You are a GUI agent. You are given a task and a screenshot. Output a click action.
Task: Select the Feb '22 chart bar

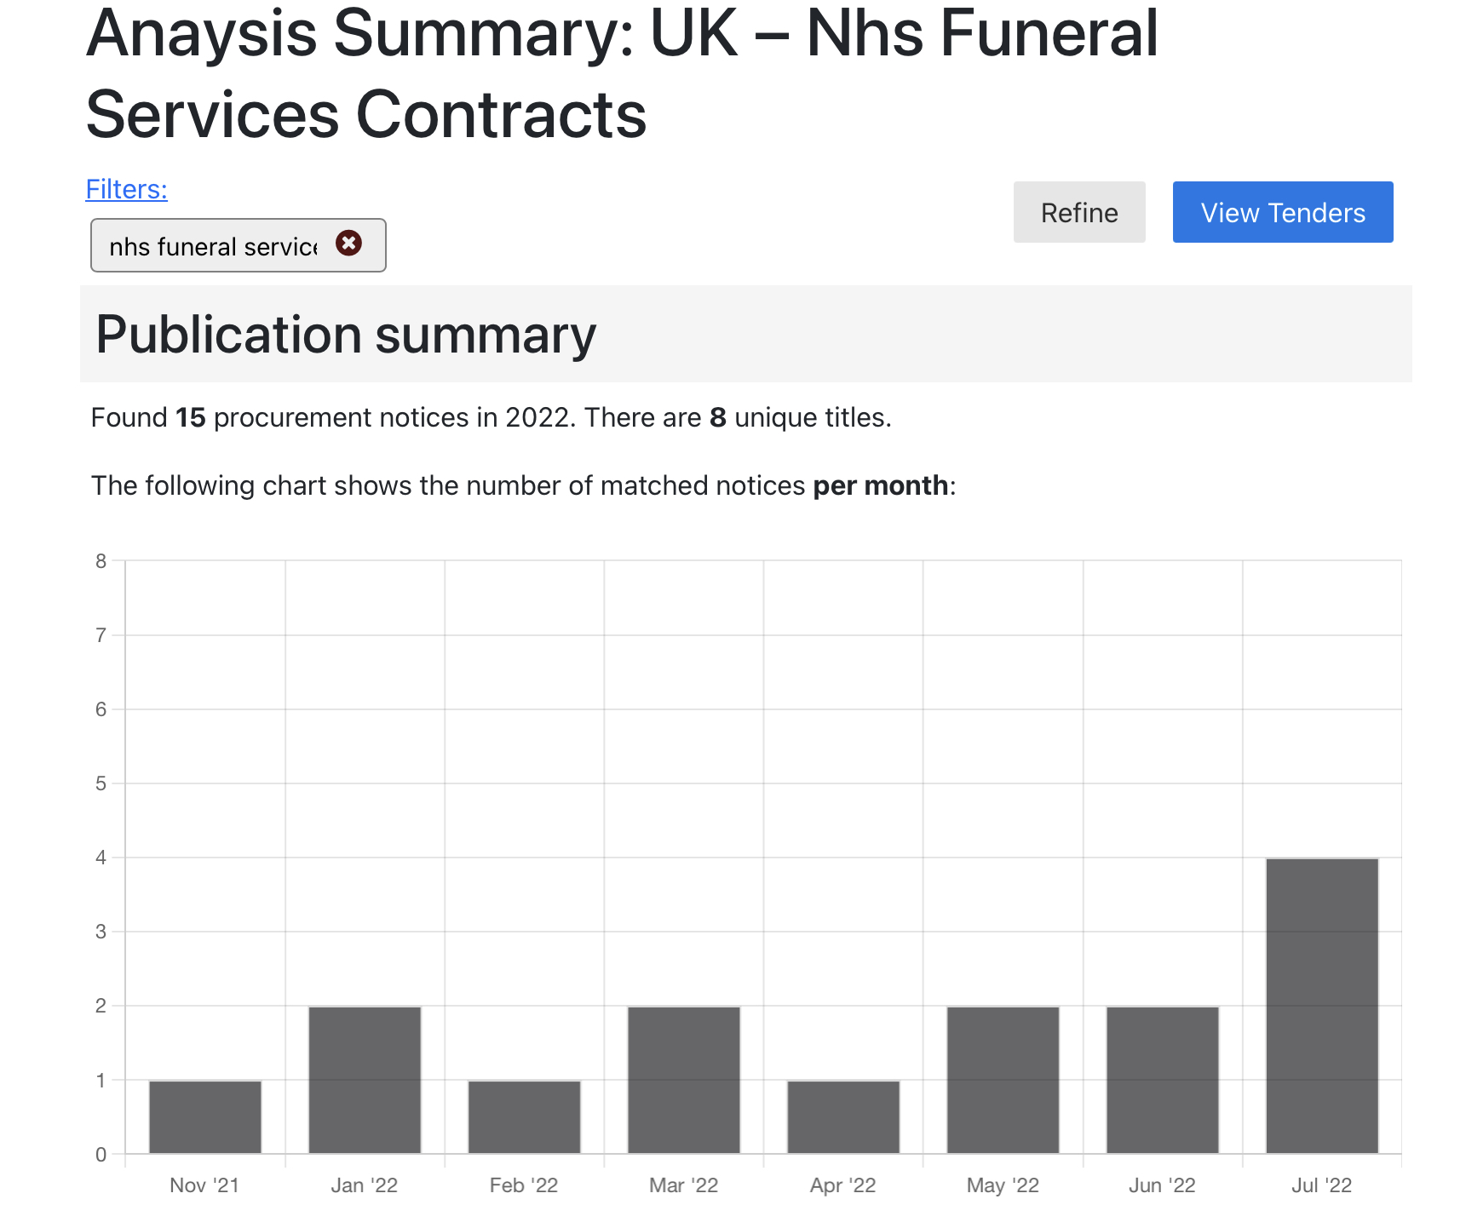[524, 1117]
